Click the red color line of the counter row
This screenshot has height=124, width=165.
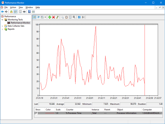click(x=50, y=113)
